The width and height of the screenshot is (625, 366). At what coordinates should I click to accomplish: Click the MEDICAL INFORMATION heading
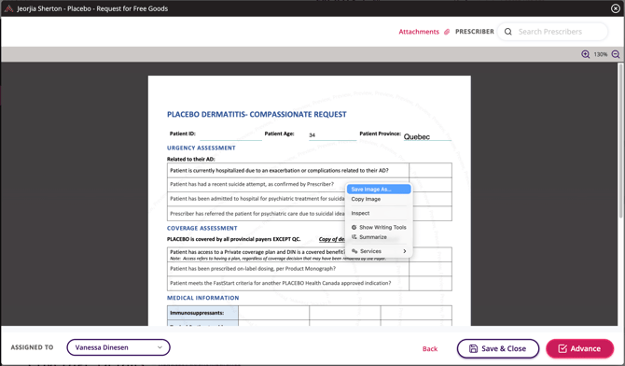pos(202,298)
